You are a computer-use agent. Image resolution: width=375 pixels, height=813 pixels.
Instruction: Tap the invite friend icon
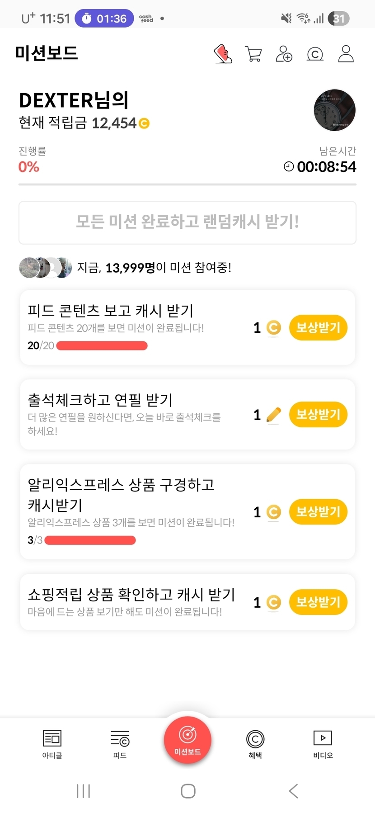[x=284, y=54]
